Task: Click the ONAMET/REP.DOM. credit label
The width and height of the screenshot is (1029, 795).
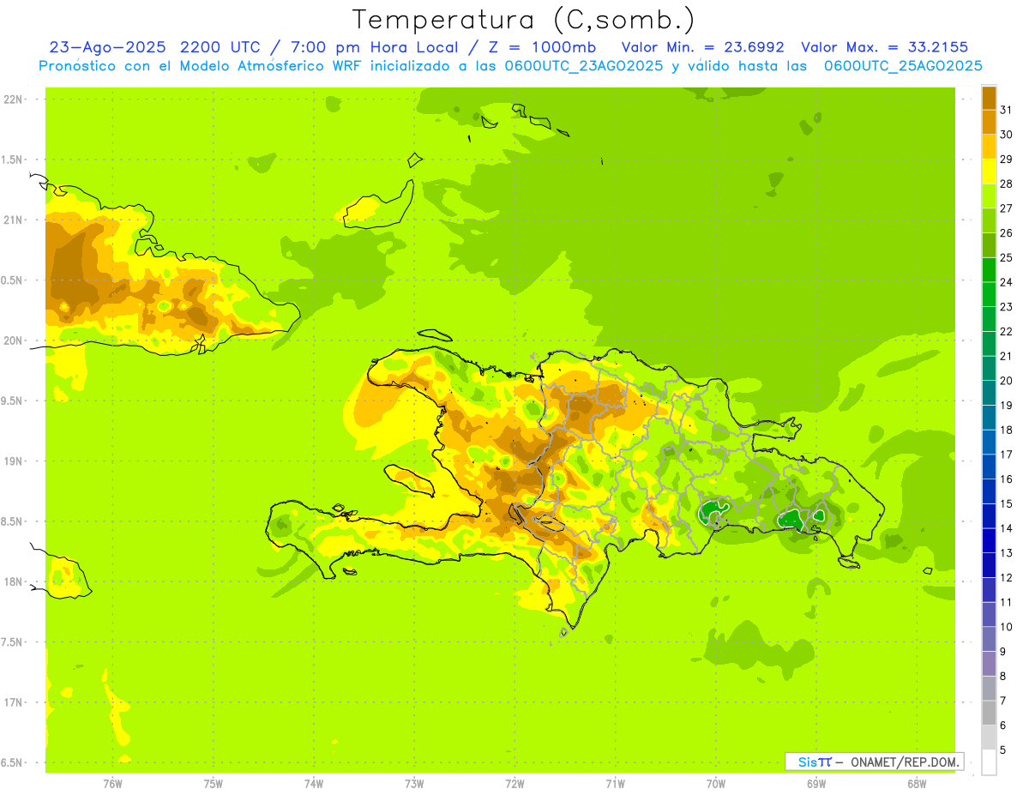Action: [906, 762]
